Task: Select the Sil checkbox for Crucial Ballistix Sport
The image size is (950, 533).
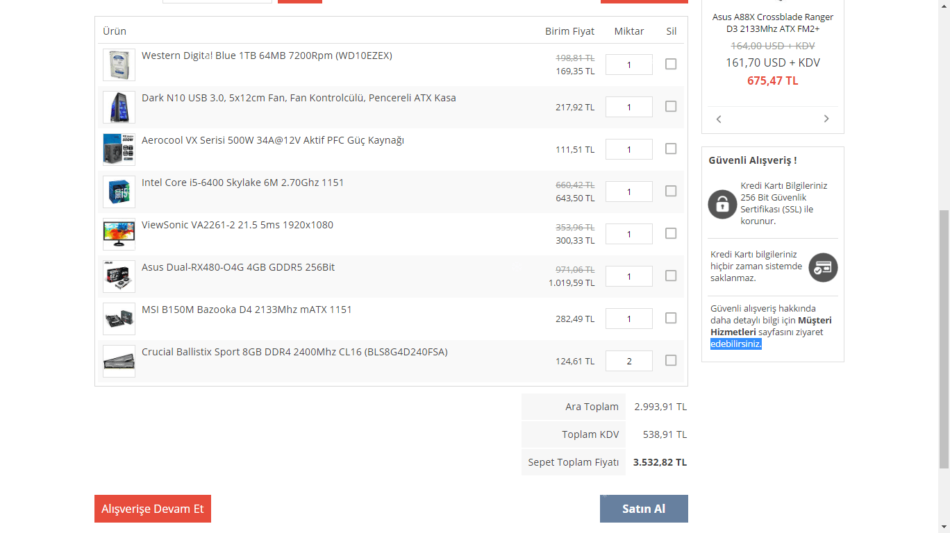Action: (671, 360)
